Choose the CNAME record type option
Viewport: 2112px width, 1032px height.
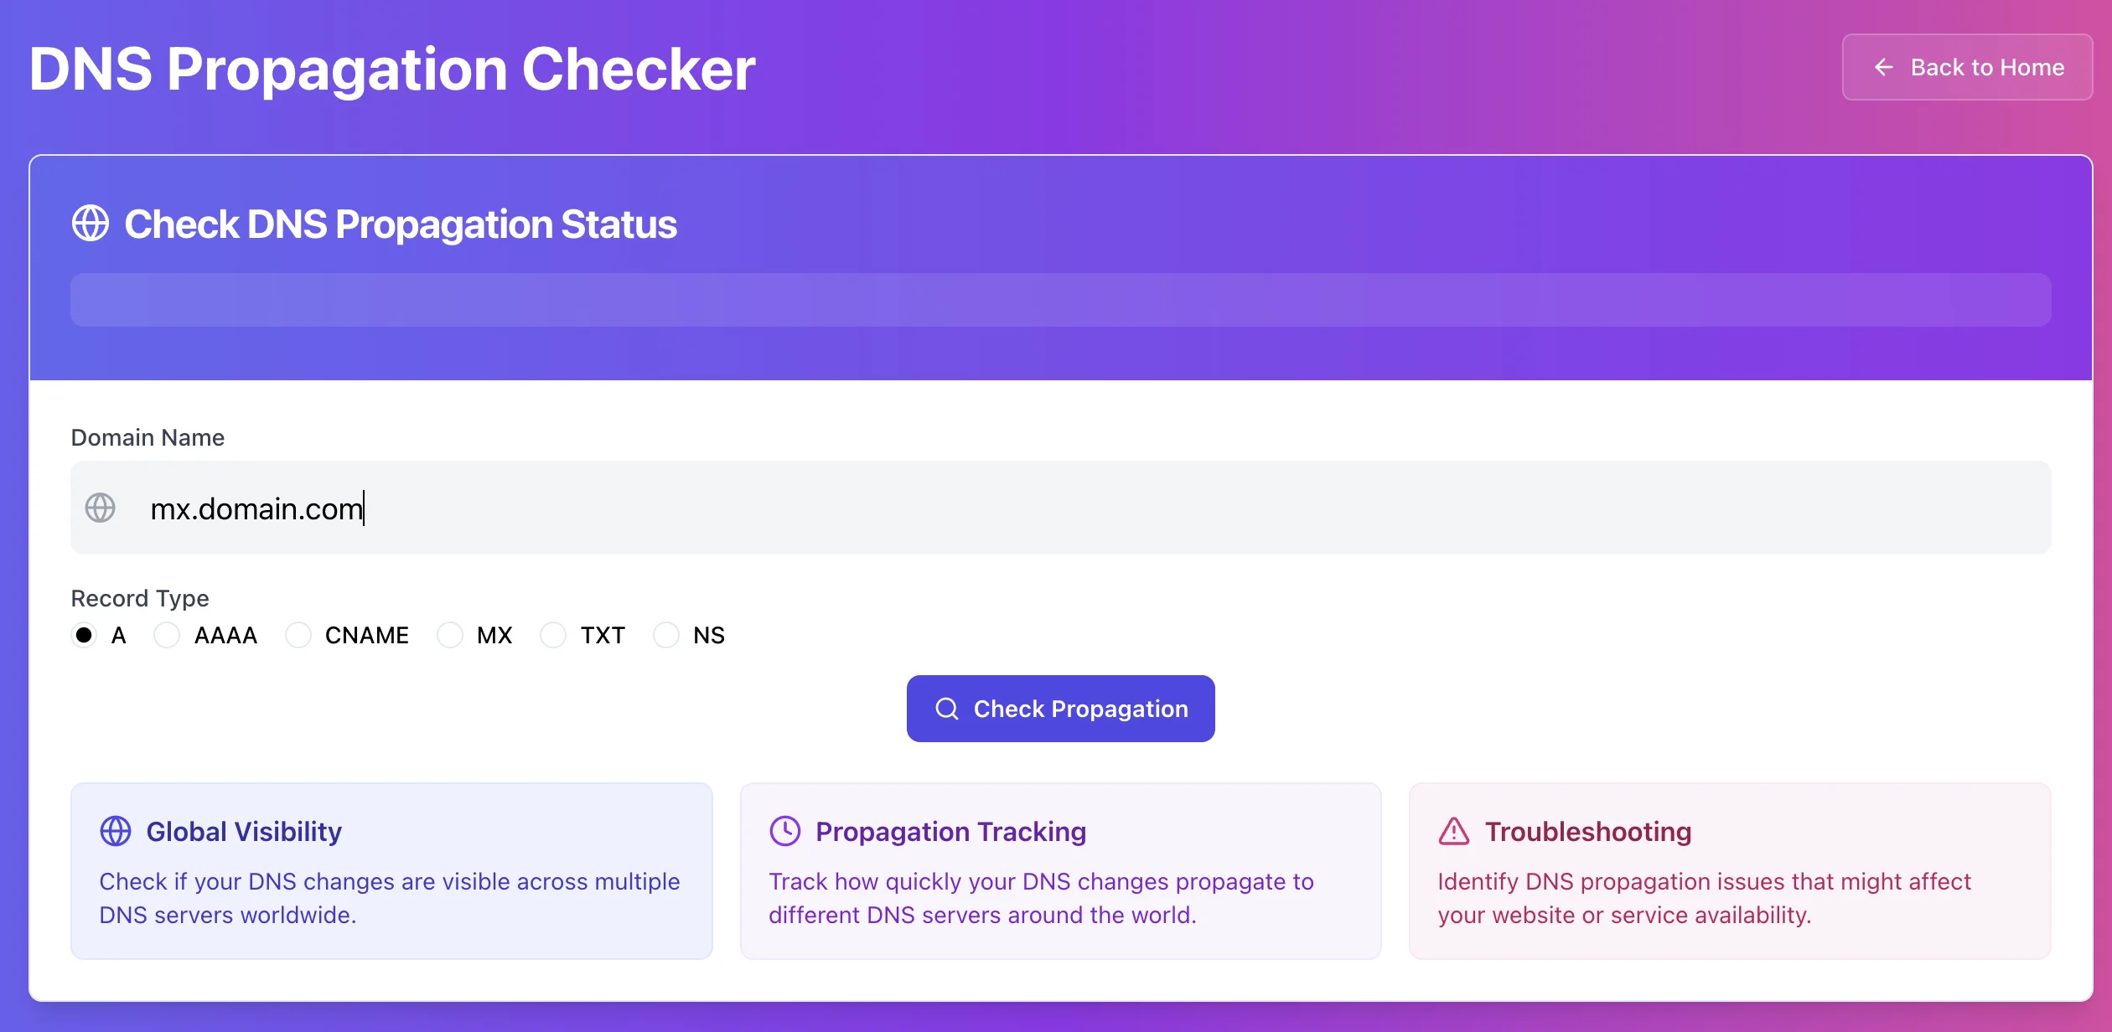(298, 635)
